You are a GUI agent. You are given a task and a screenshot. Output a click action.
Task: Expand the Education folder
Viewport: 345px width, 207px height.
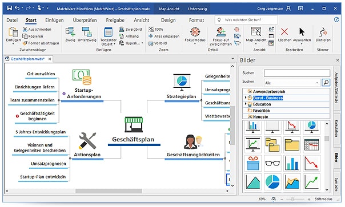[246, 104]
